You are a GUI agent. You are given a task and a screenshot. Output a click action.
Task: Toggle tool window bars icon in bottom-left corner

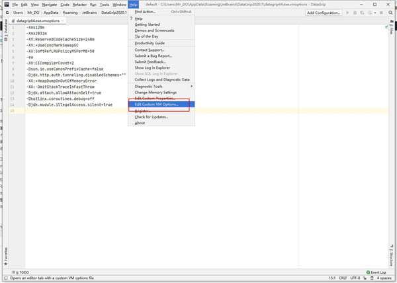[4, 278]
